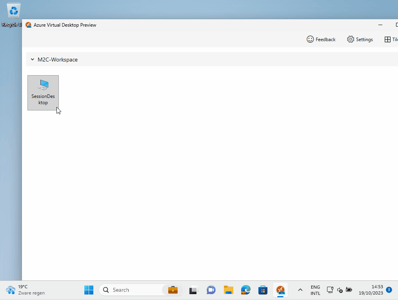The width and height of the screenshot is (398, 300).
Task: Open the clock showing 14:53
Action: (371, 290)
